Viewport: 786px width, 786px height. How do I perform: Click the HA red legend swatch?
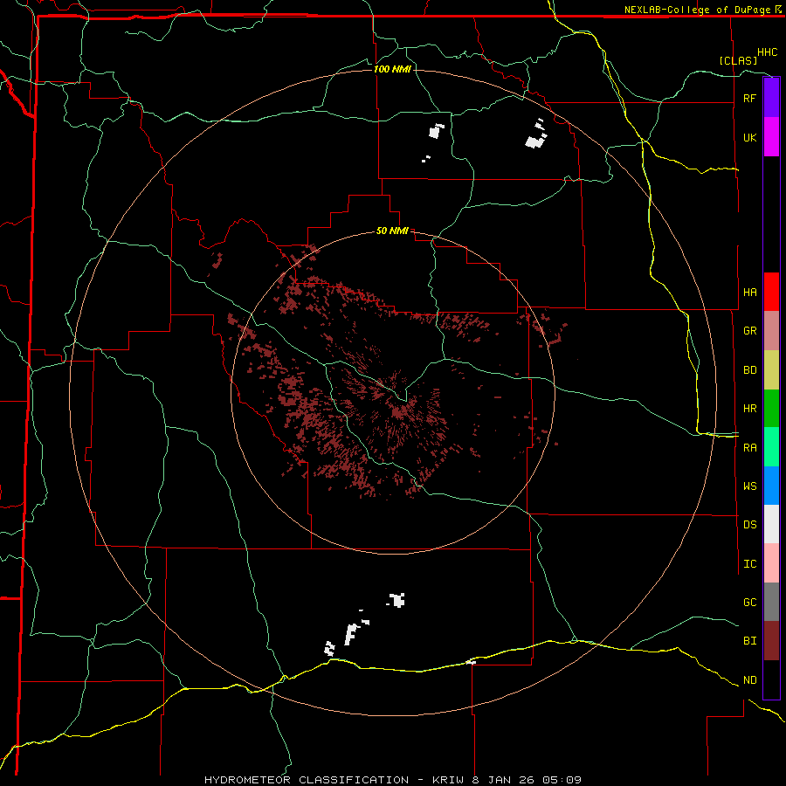click(771, 292)
